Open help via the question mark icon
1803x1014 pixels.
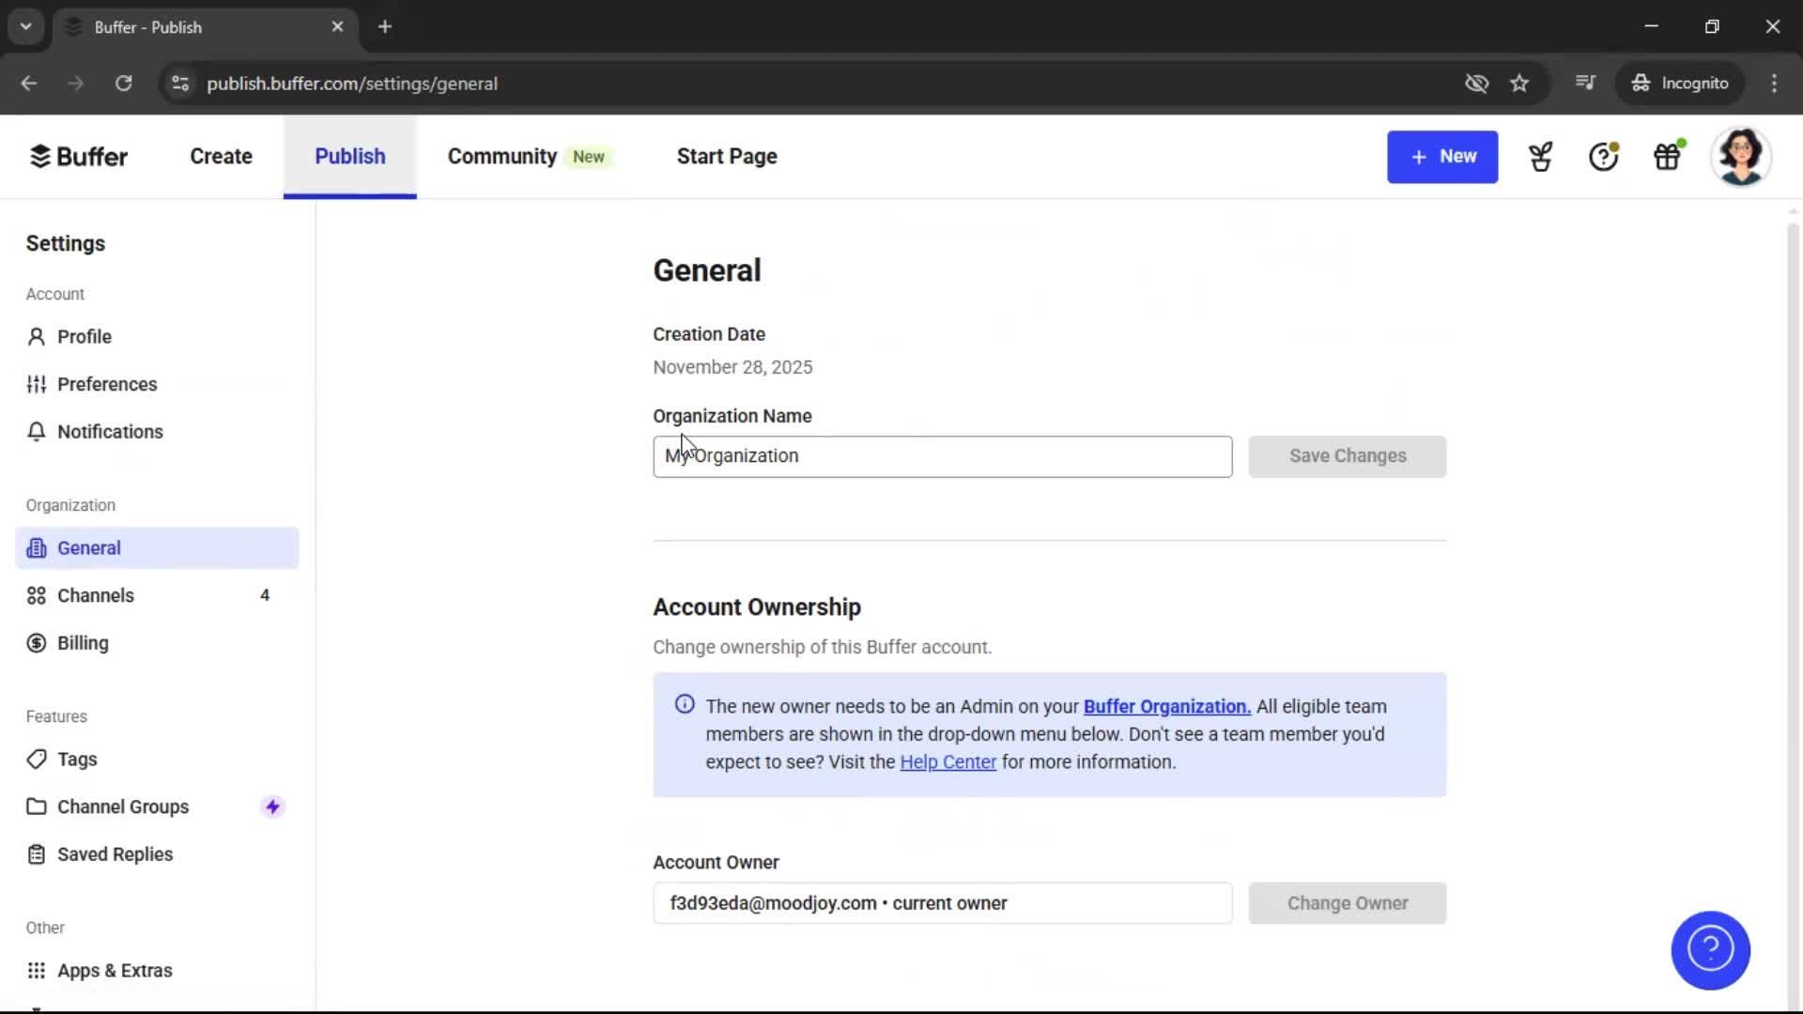(x=1603, y=156)
